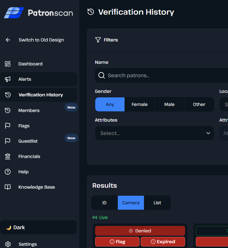228x248 pixels.
Task: Click the Patronscan logo
Action: [38, 12]
